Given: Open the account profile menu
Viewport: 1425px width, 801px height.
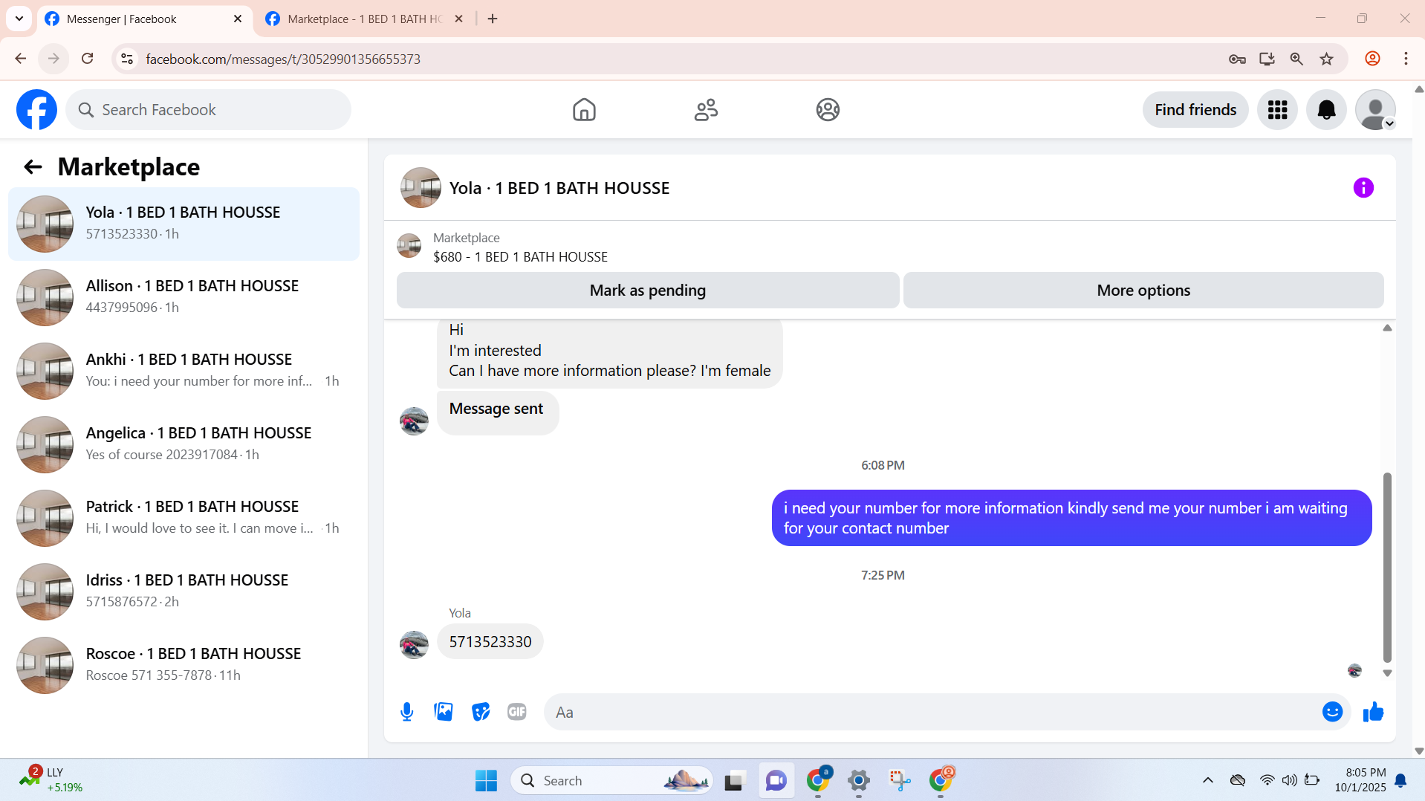Looking at the screenshot, I should 1375,110.
